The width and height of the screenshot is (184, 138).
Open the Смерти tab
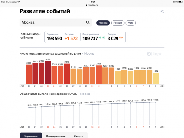pyautogui.click(x=78, y=136)
